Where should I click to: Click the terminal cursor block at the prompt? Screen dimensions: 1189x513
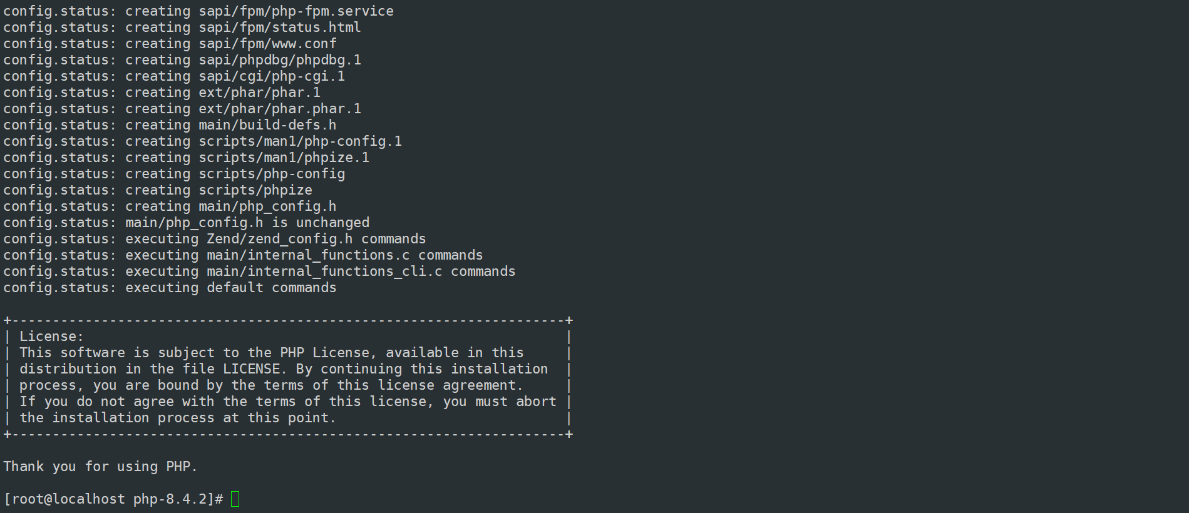point(235,499)
